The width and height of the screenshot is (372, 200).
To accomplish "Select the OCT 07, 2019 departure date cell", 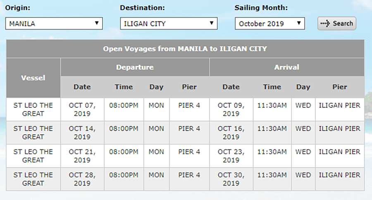I will tap(82, 109).
